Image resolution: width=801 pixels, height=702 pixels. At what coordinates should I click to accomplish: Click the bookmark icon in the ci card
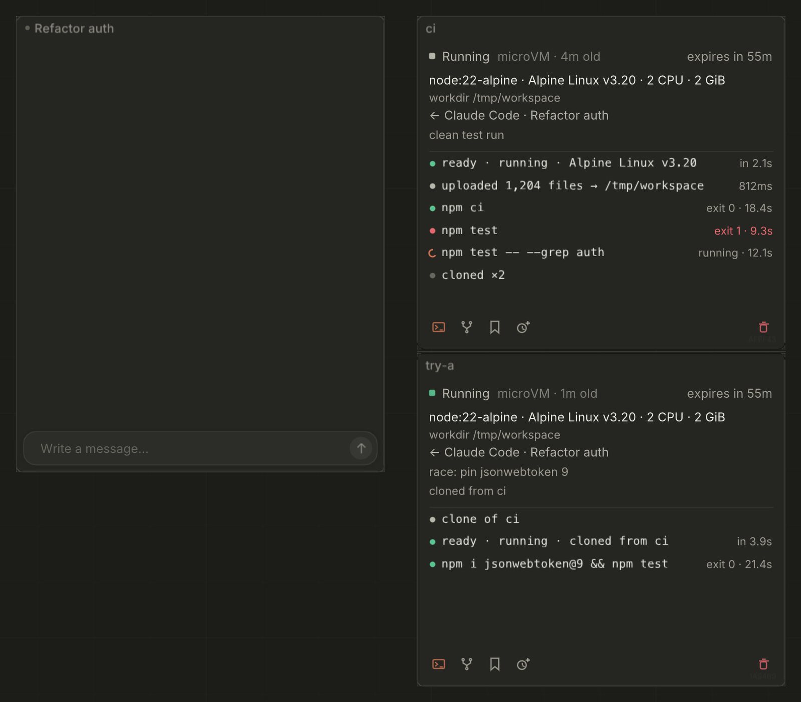pyautogui.click(x=495, y=327)
